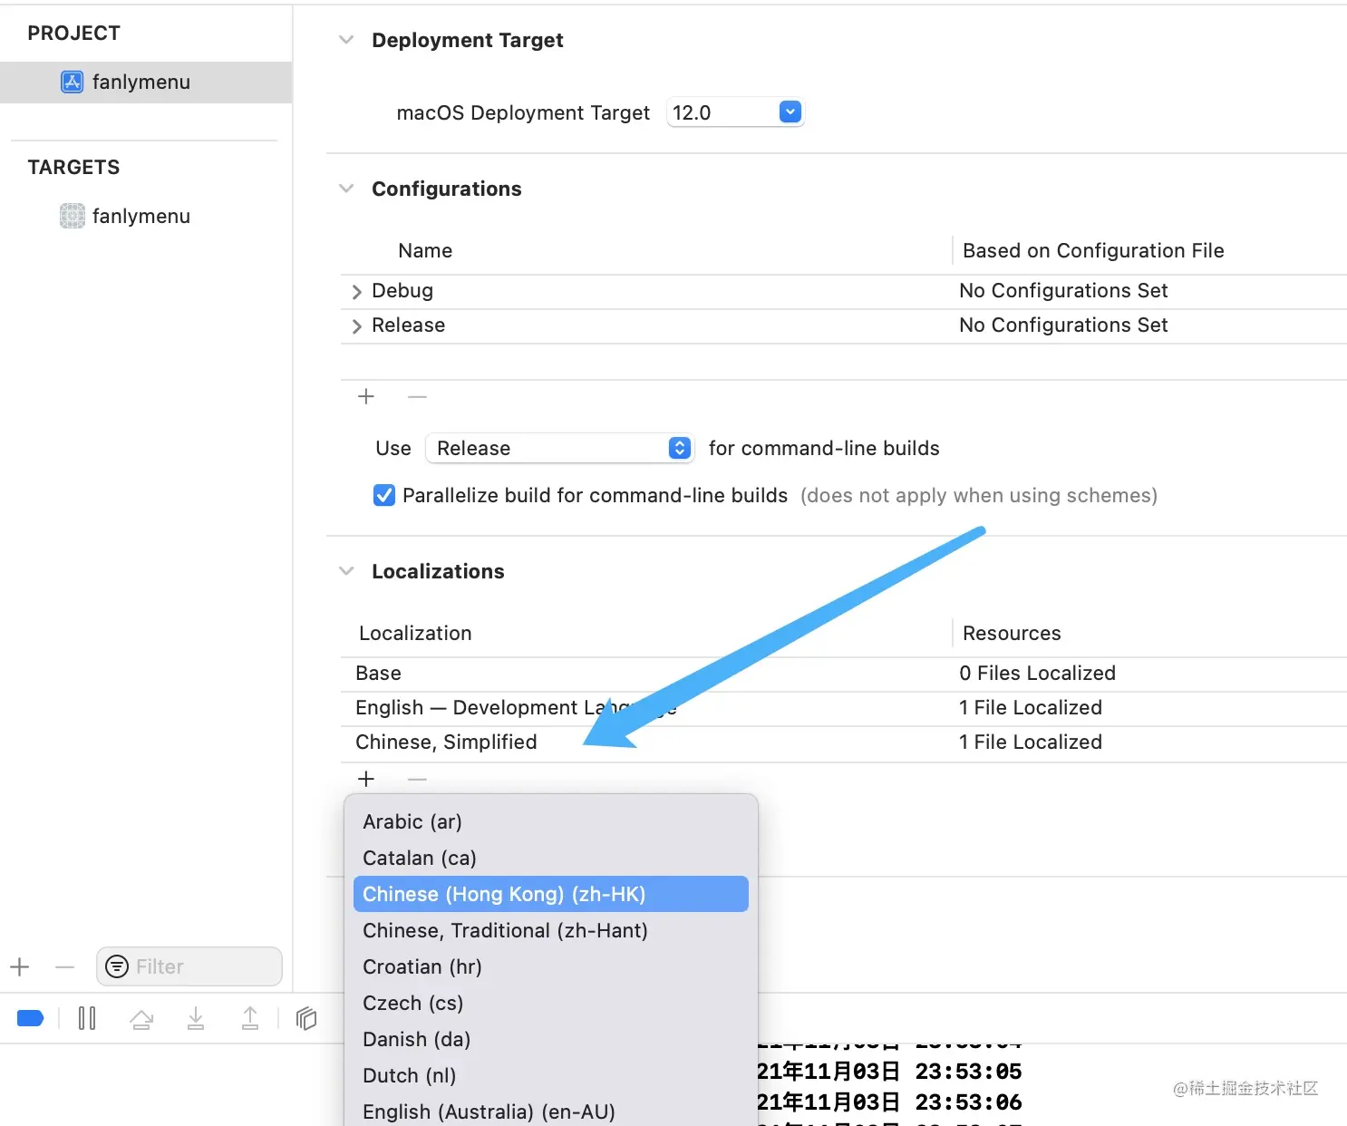Choose Danish (da) from the menu
The width and height of the screenshot is (1347, 1126).
(551, 1039)
